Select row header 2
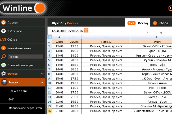Screen dimensions: 172x114 coord(49,46)
